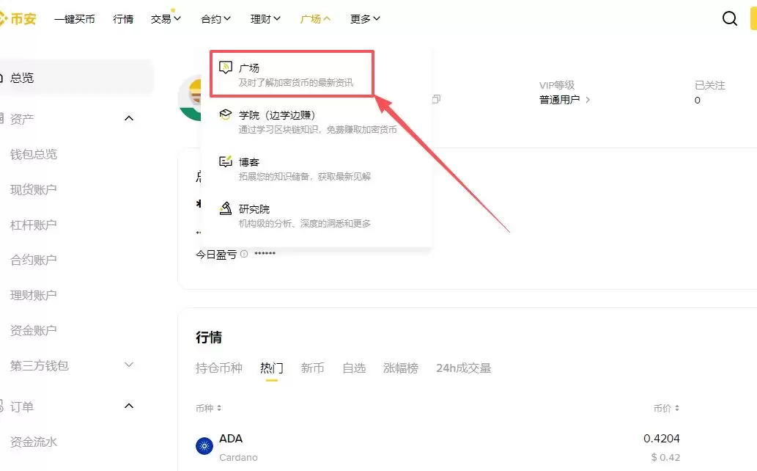This screenshot has width=757, height=471.
Task: Click the user avatar thumbnail
Action: tap(191, 99)
